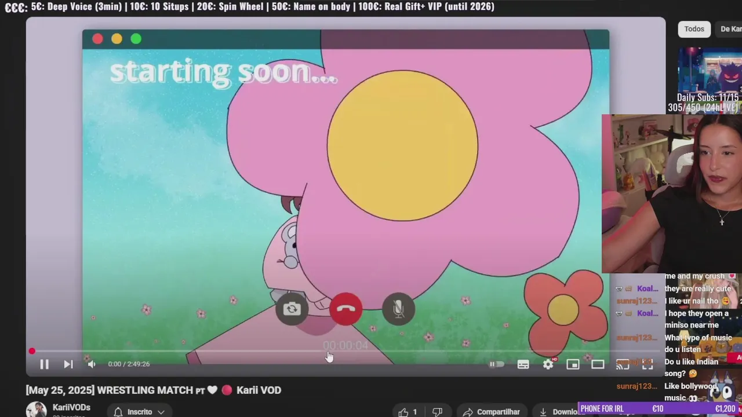
Task: Click the donation rewards ticker at top
Action: click(249, 7)
